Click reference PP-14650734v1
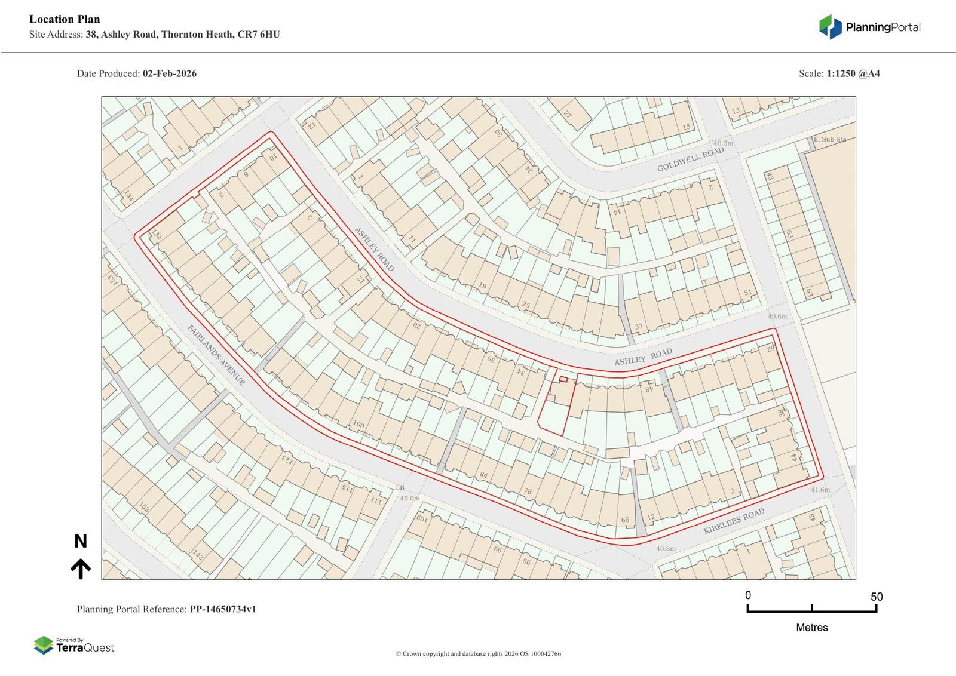Image resolution: width=956 pixels, height=676 pixels. coord(222,609)
